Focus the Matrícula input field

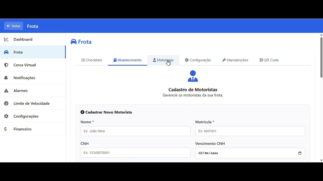click(250, 131)
